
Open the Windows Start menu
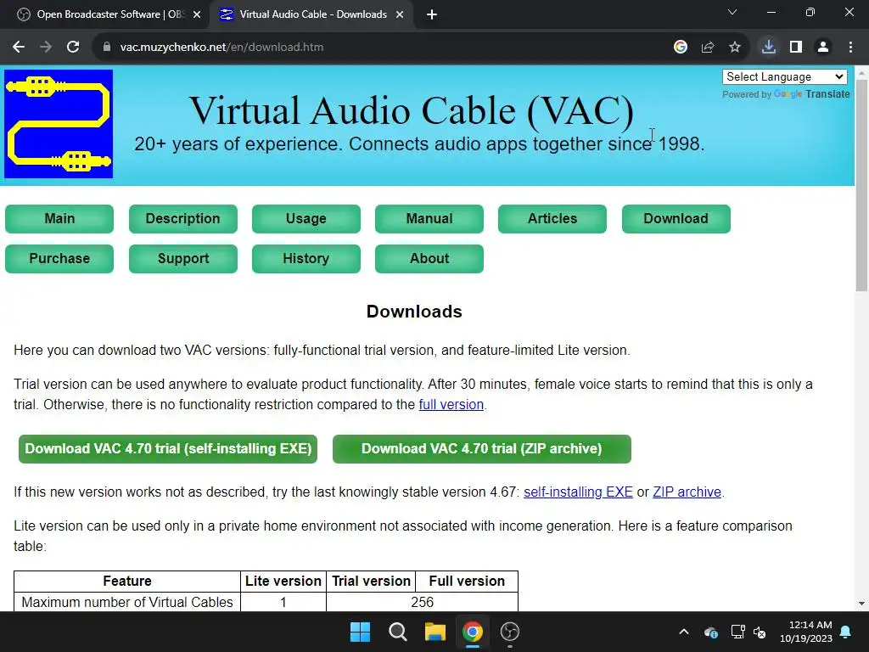pyautogui.click(x=360, y=632)
